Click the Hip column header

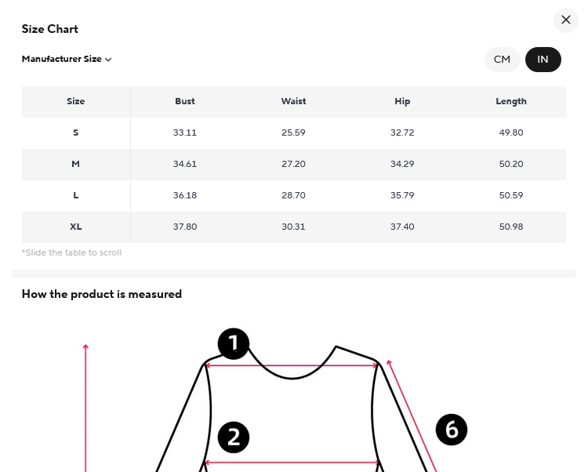(x=402, y=101)
